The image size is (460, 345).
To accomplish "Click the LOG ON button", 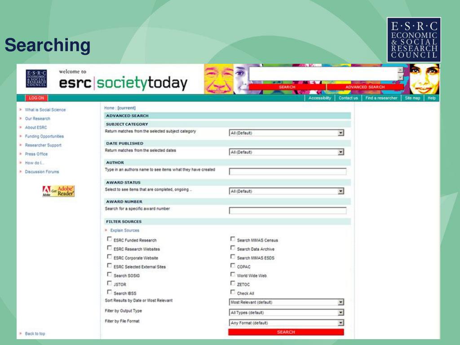I will (36, 98).
